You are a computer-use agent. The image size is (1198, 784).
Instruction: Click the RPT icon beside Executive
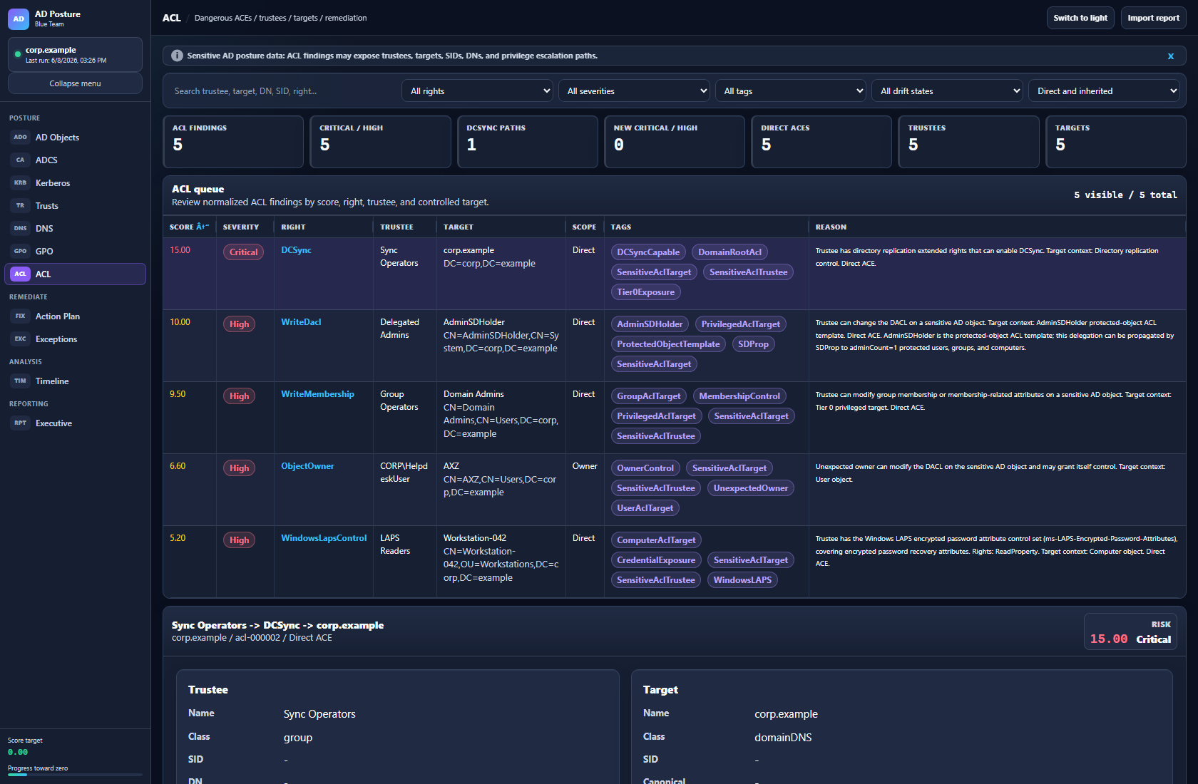20,423
